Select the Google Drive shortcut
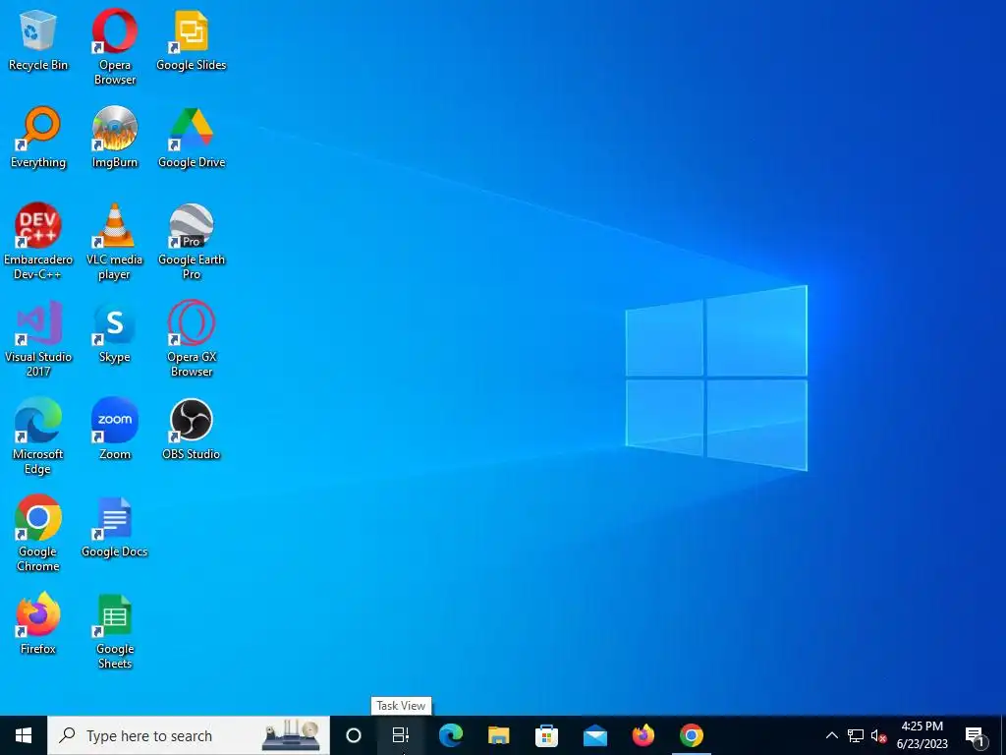1006x755 pixels. (x=192, y=137)
